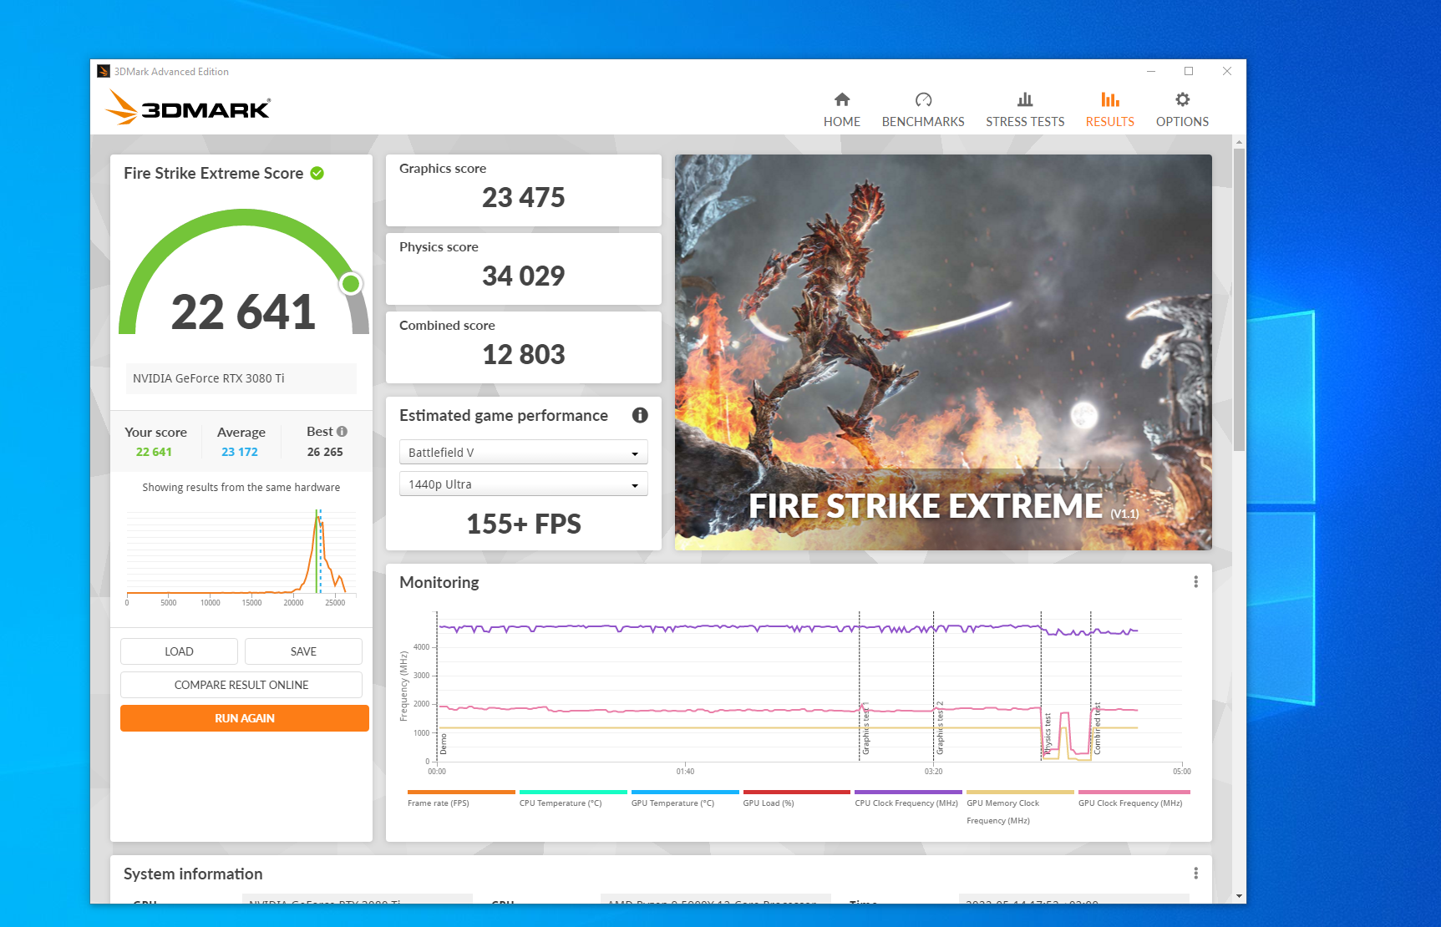This screenshot has width=1441, height=927.
Task: Click the LOAD button
Action: (x=179, y=651)
